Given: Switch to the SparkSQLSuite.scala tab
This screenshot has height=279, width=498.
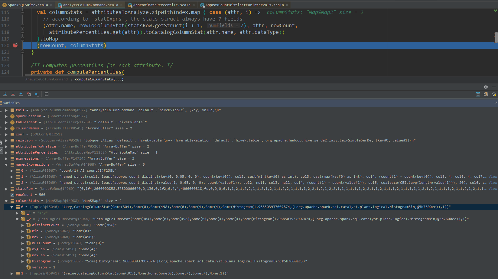Looking at the screenshot, I should (x=28, y=5).
